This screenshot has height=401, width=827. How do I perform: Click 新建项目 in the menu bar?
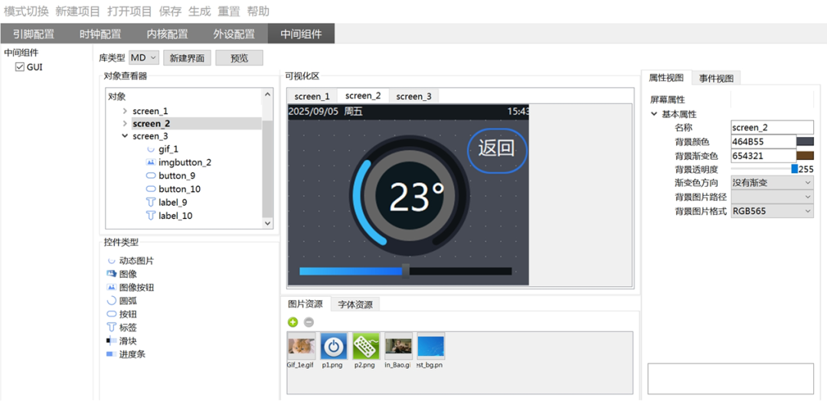coord(78,11)
